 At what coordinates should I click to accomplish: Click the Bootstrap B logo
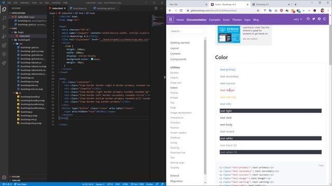(171, 20)
